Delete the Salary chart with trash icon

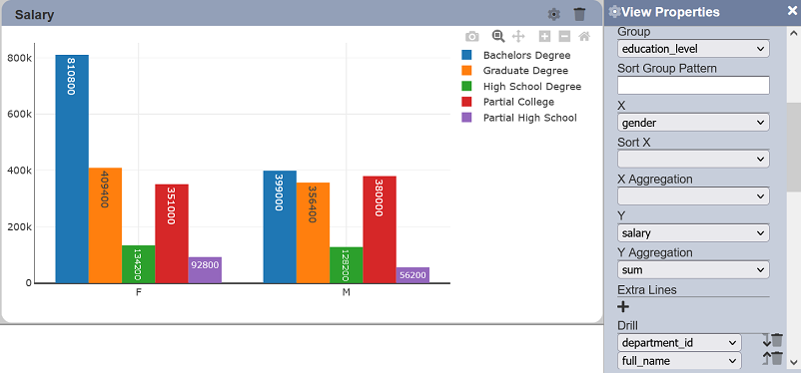click(x=579, y=14)
